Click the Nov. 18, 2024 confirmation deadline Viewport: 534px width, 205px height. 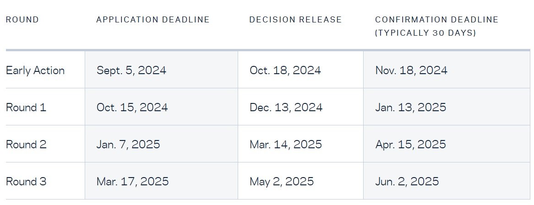click(411, 70)
